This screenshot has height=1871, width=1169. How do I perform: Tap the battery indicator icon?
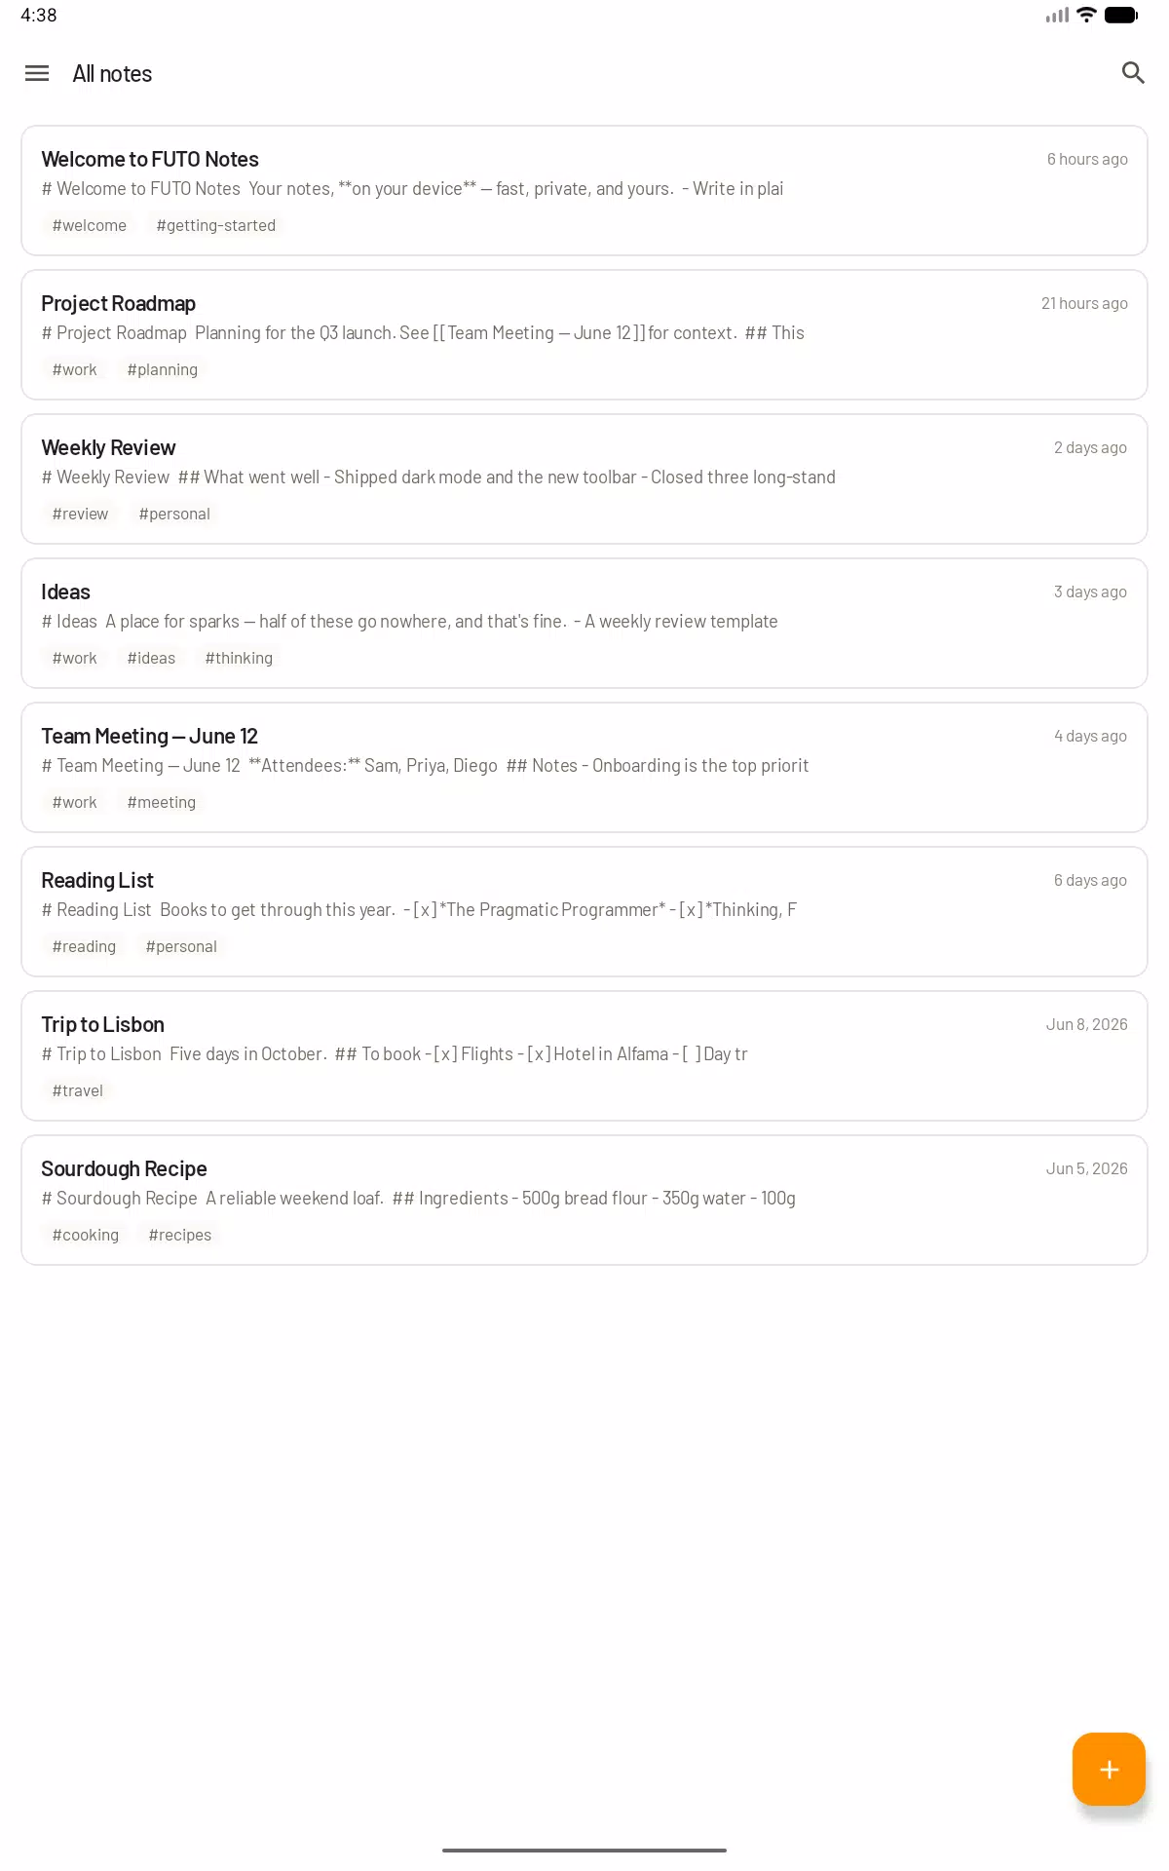point(1120,15)
